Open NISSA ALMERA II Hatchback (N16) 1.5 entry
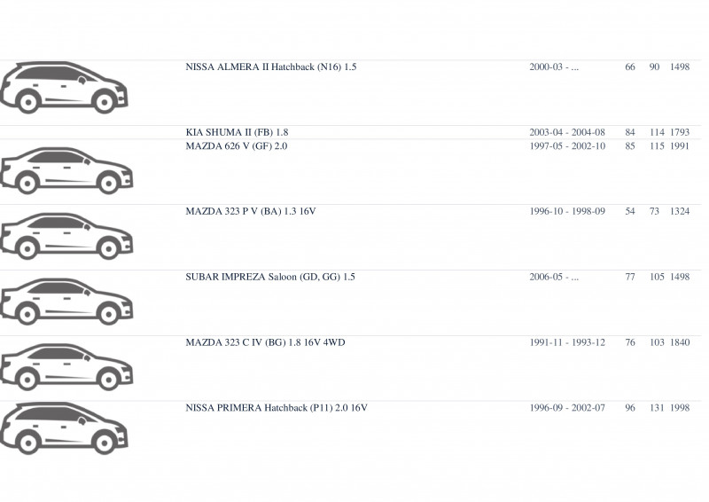 tap(271, 67)
